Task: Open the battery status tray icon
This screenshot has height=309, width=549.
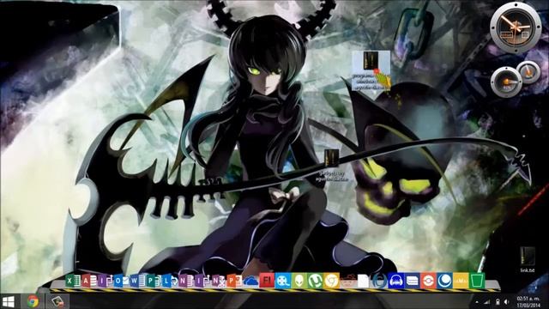Action: (x=498, y=301)
